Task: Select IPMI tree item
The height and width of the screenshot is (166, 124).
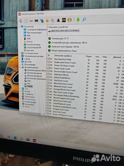Action: [x=28, y=38]
